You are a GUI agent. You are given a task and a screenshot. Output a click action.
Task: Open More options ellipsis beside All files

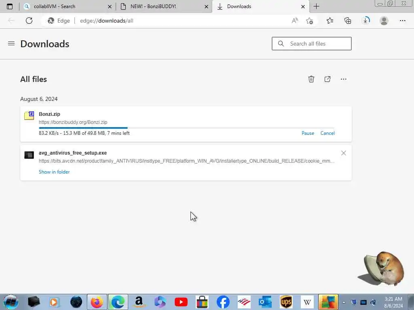344,79
